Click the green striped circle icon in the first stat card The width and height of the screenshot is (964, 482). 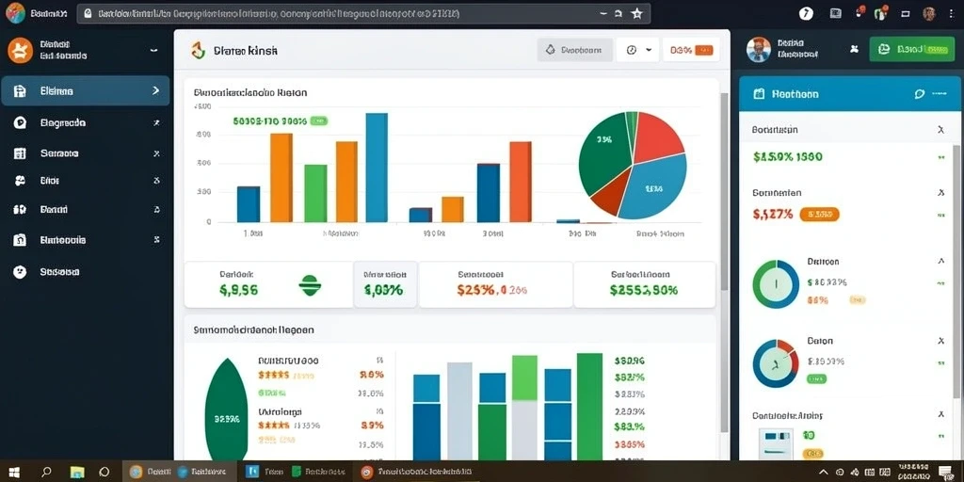pyautogui.click(x=311, y=285)
